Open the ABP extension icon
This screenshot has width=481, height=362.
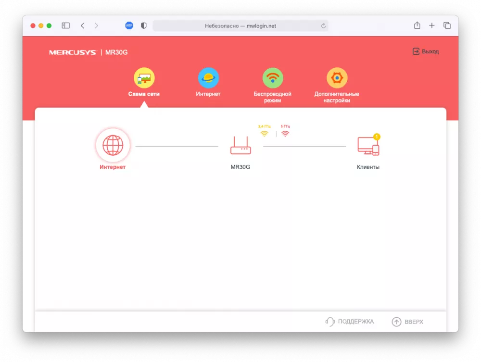[129, 25]
